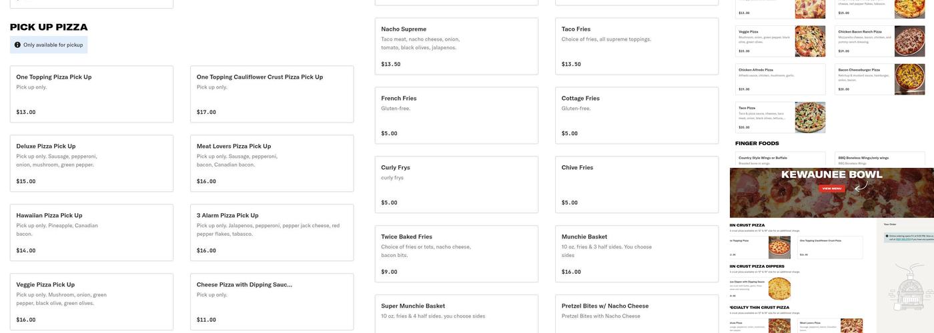
Task: Click the curved arrow beside View Menu
Action: (861, 188)
